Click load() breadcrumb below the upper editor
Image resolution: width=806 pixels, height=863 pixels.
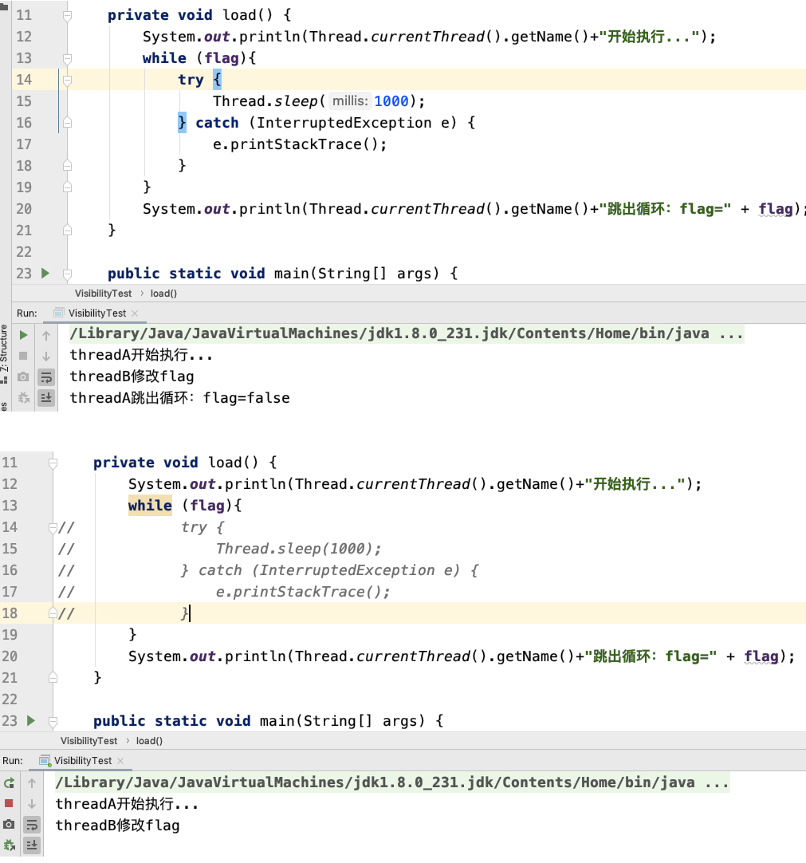163,294
